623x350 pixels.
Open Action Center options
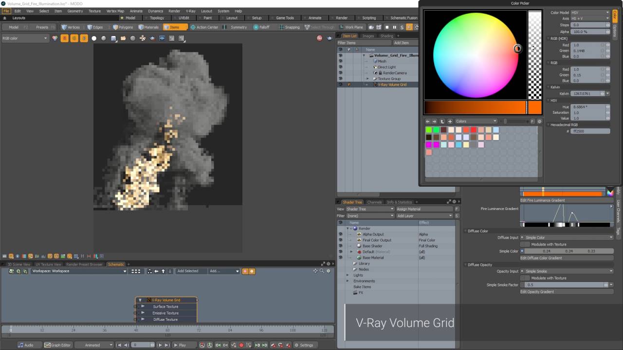(204, 27)
